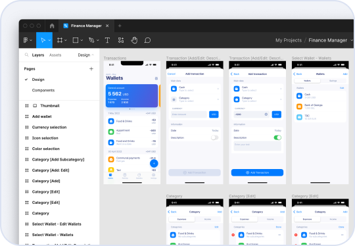This screenshot has height=246, width=355.
Task: Select the Hand tool
Action: 134,40
